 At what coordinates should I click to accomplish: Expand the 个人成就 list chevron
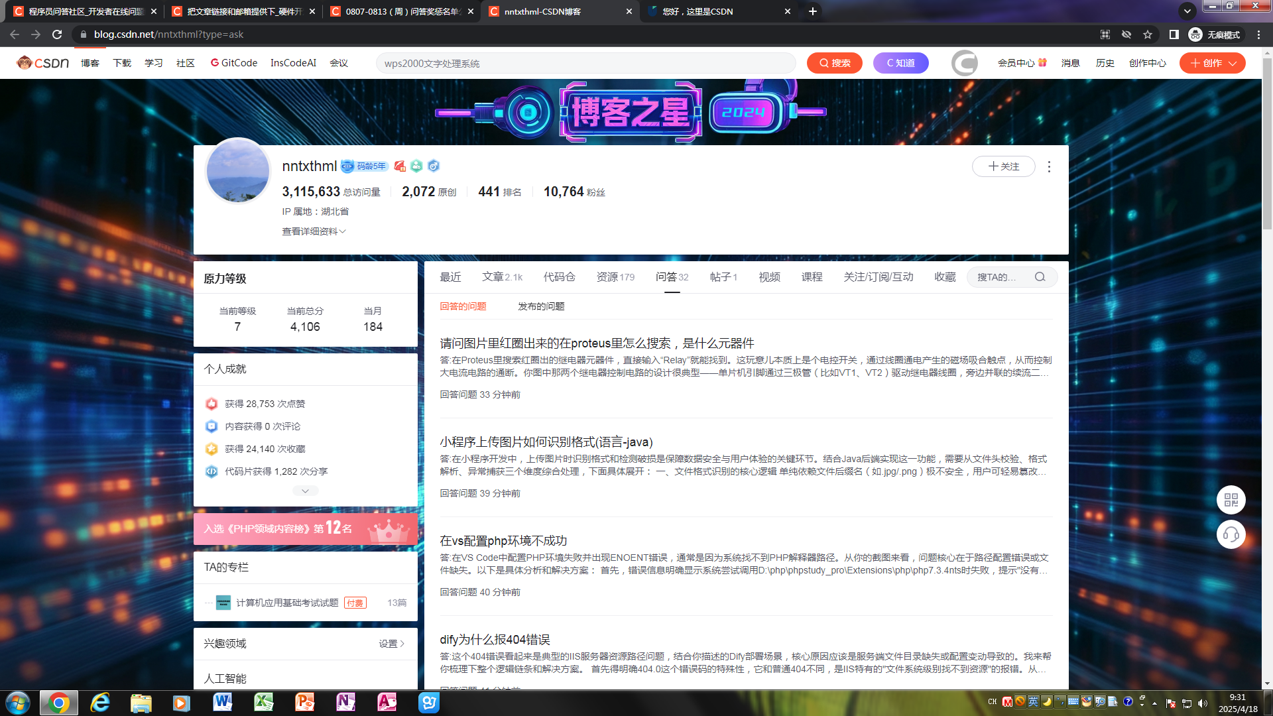[306, 491]
